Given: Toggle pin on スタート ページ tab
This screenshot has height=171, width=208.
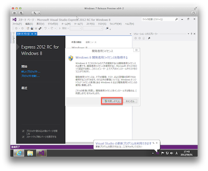Looking at the screenshot, I should [x=32, y=34].
